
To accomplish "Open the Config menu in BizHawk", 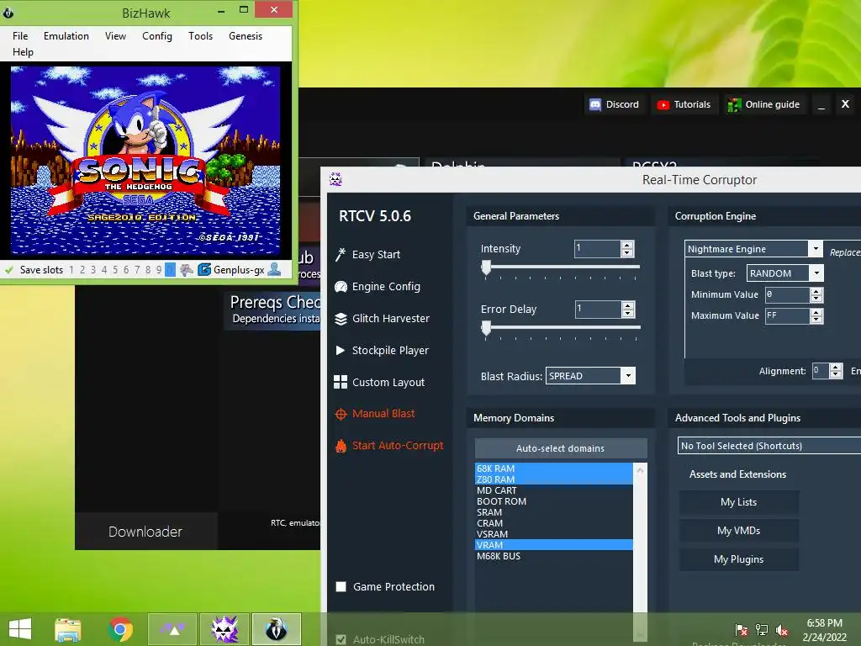I will [x=157, y=35].
